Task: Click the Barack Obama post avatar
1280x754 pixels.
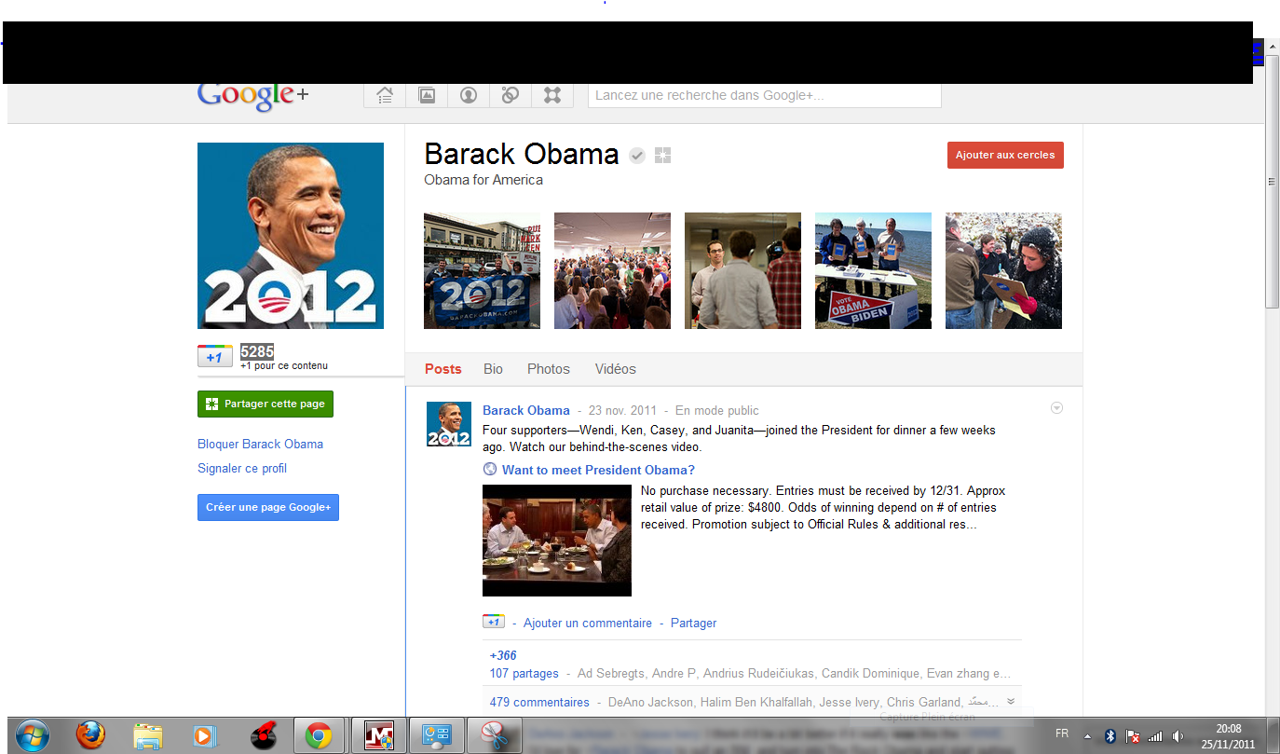Action: tap(449, 424)
